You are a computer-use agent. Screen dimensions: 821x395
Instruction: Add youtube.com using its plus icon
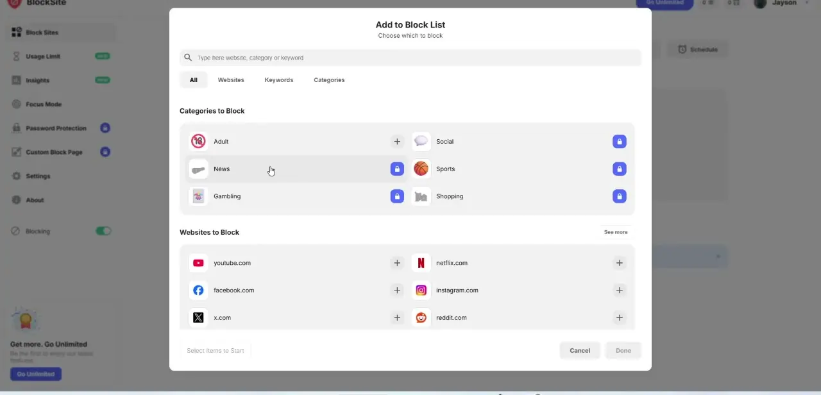tap(397, 263)
